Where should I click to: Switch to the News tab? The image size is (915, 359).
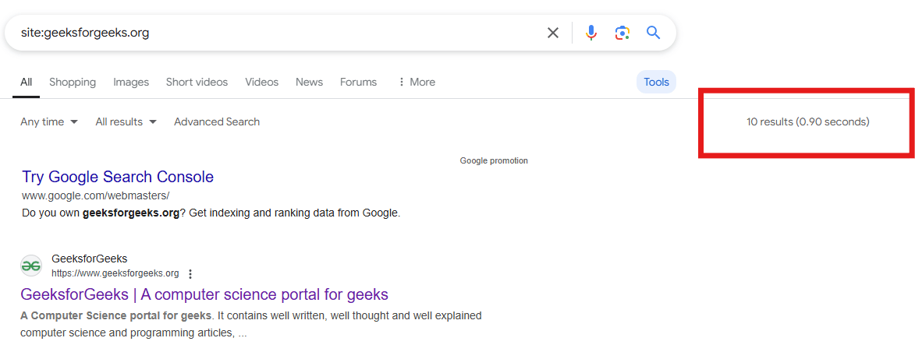pyautogui.click(x=309, y=83)
